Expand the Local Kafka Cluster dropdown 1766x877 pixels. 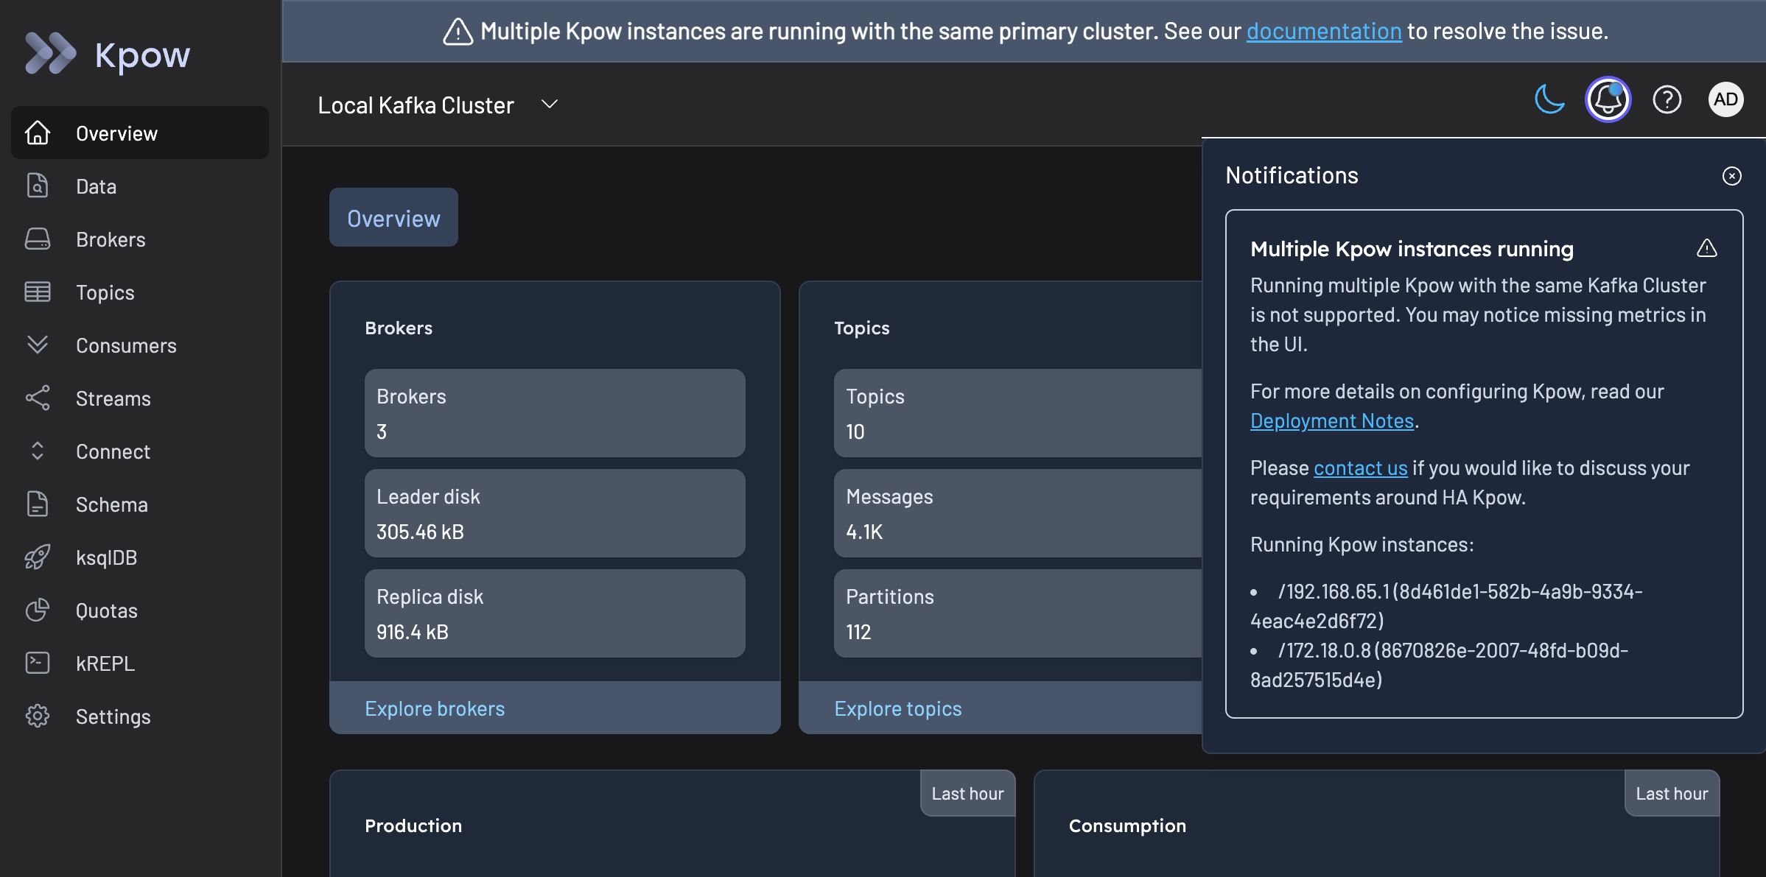tap(549, 104)
